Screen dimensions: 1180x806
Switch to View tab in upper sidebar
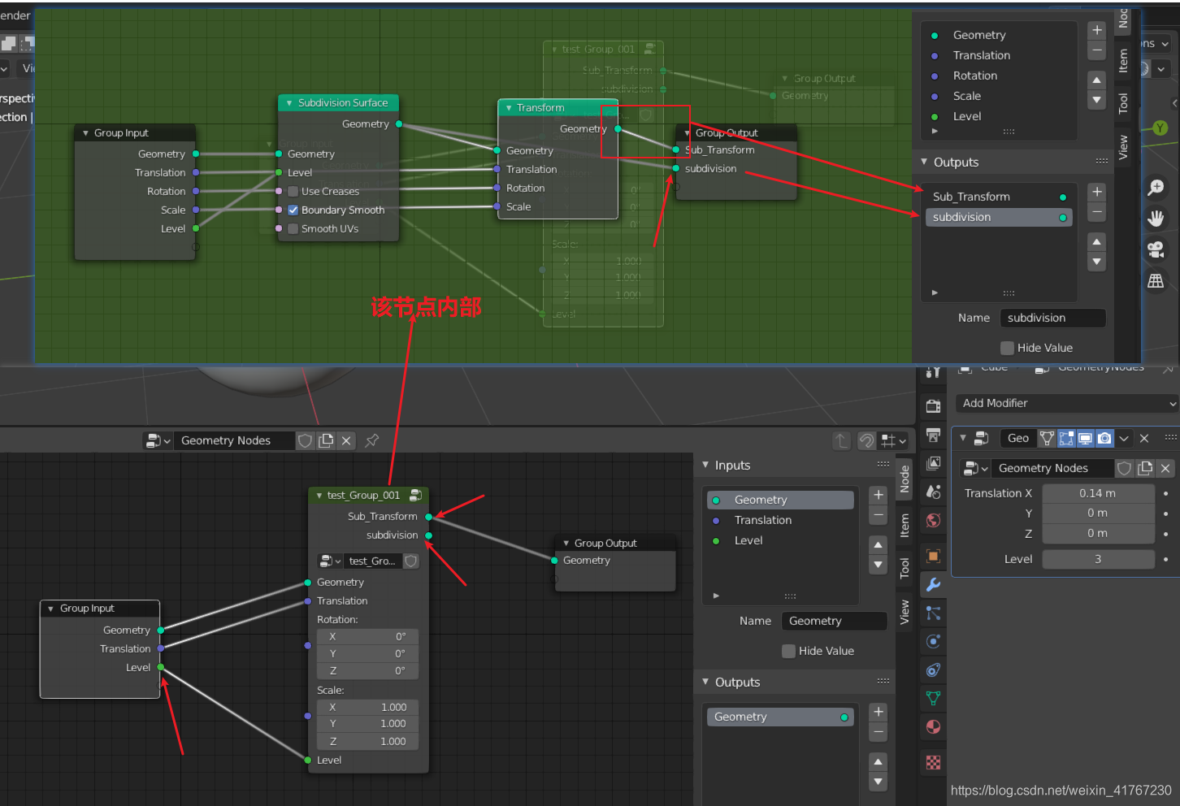1122,147
